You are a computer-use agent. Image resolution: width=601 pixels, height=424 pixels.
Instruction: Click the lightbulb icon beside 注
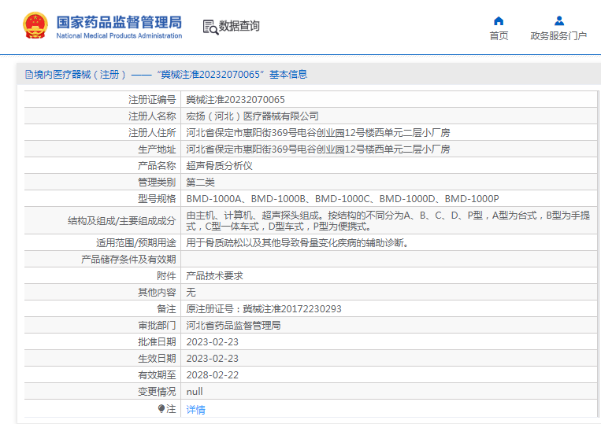161,409
